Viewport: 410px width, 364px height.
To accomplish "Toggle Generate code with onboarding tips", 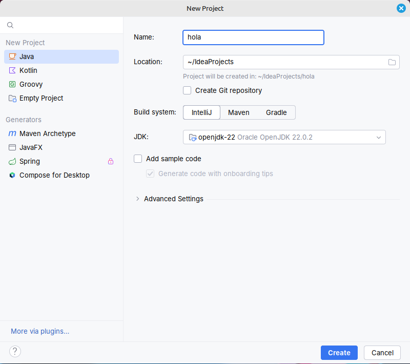I will [x=150, y=174].
